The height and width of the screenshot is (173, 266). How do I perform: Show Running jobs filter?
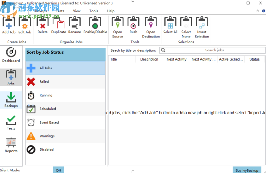click(65, 95)
